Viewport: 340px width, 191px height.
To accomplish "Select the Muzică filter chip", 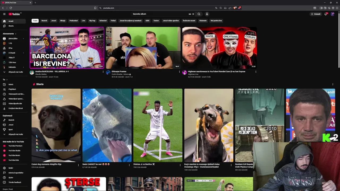I will coord(44,21).
